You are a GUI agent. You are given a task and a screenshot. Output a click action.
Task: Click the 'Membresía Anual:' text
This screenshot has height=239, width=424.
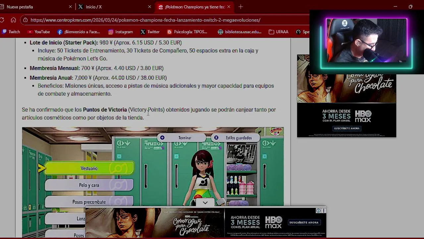point(51,78)
